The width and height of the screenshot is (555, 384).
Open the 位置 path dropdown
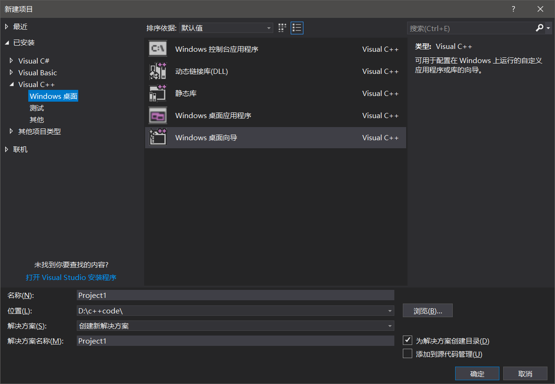coord(390,311)
